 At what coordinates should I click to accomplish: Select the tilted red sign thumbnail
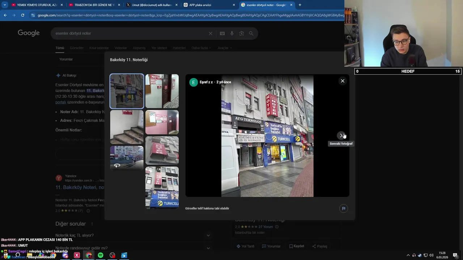point(162,150)
